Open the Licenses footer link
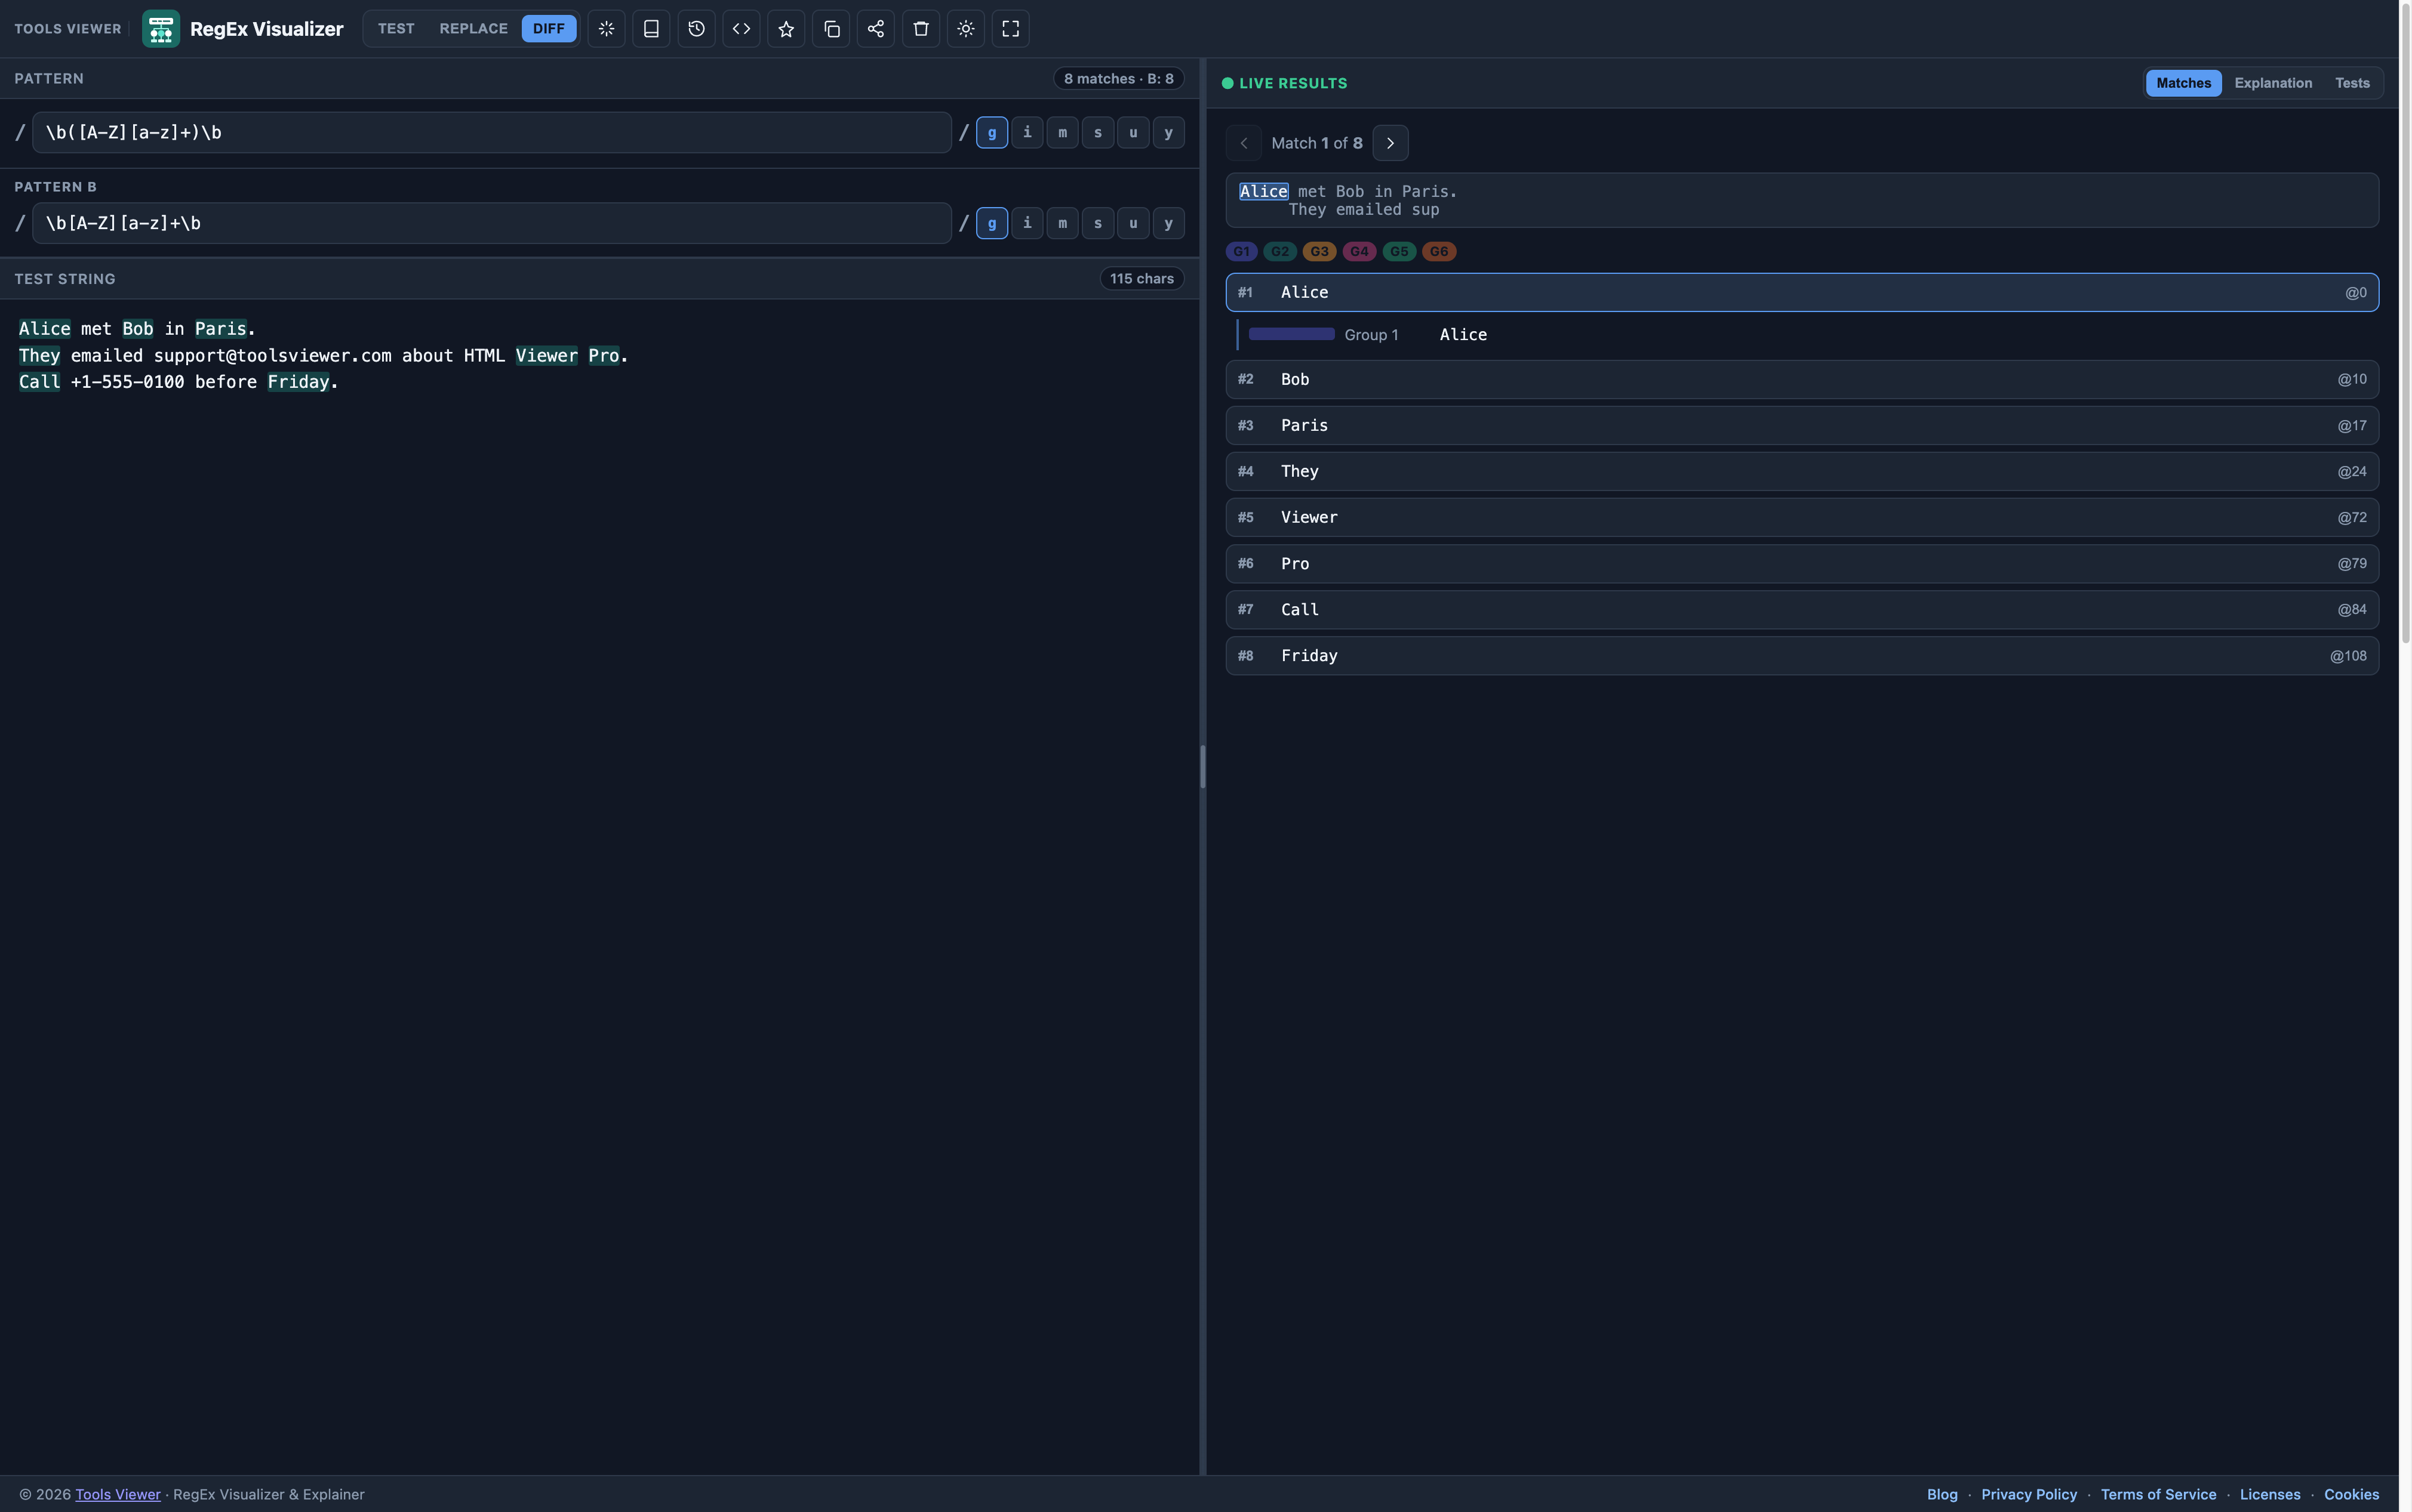The image size is (2412, 1512). 2270,1494
